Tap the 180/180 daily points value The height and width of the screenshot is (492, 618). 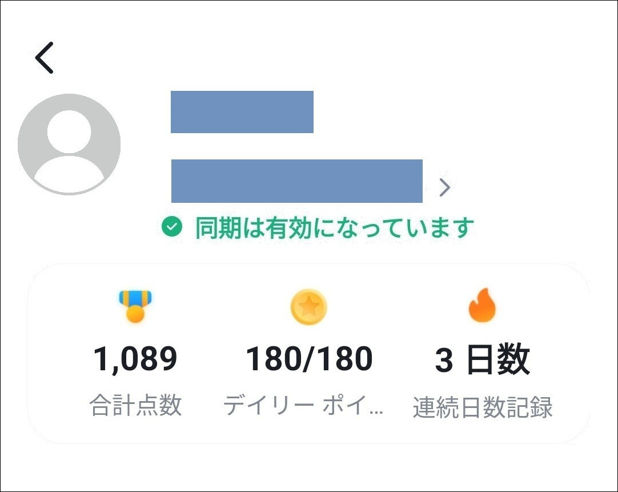309,359
